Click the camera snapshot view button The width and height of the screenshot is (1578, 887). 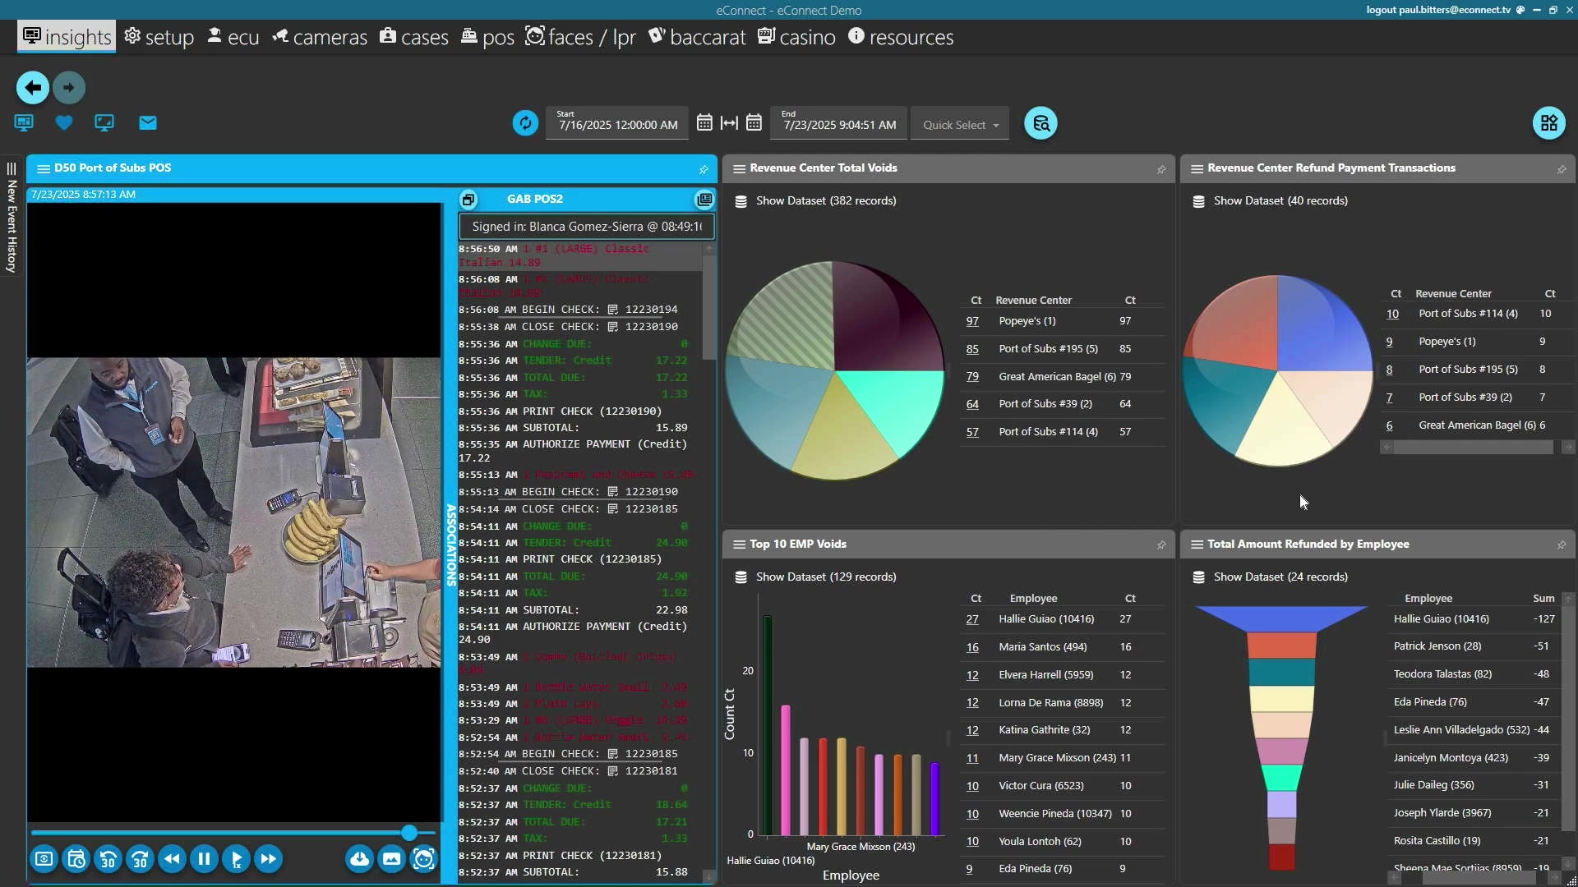point(44,859)
